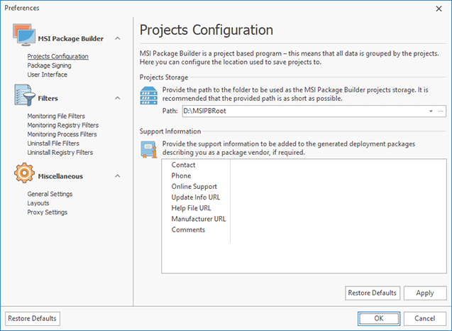Click the browse ellipsis button in Path field
This screenshot has width=452, height=331.
(x=441, y=111)
